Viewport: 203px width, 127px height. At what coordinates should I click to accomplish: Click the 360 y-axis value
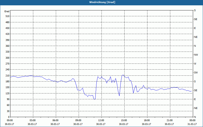7,46
